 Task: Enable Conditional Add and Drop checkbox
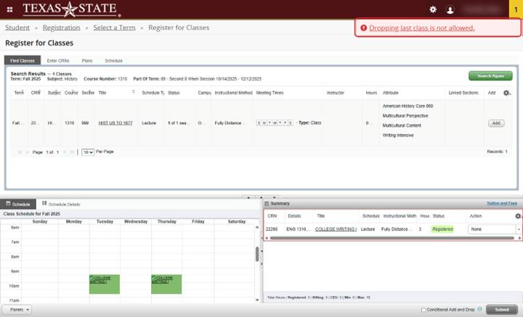(x=423, y=309)
